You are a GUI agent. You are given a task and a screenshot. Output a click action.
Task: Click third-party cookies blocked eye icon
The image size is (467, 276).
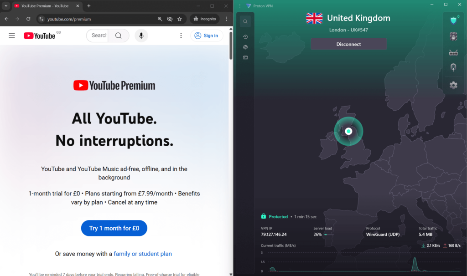click(170, 19)
